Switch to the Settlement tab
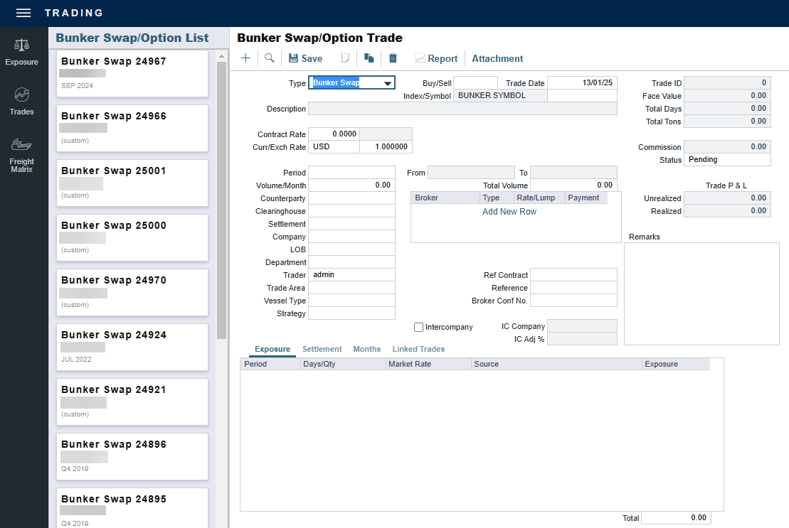The height and width of the screenshot is (528, 789). (322, 349)
